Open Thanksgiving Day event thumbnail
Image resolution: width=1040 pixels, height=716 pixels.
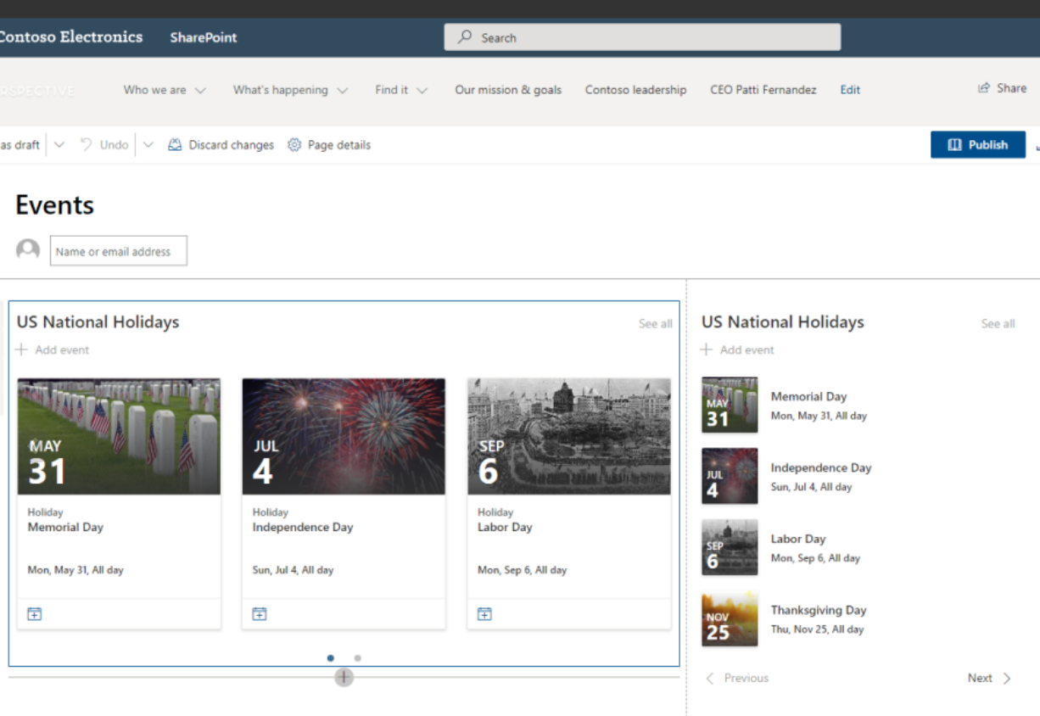click(x=730, y=619)
